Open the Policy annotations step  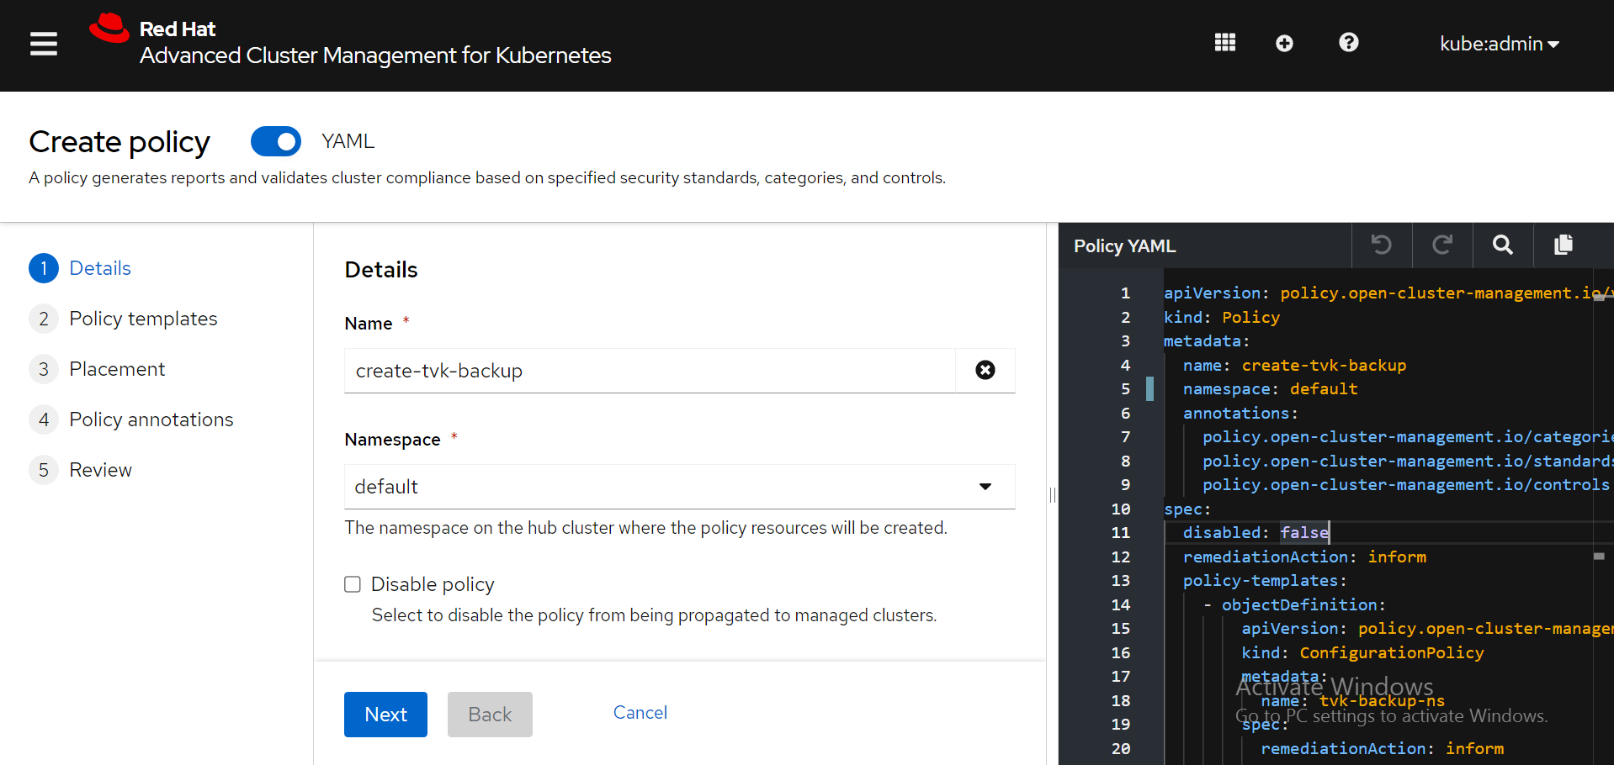151,419
